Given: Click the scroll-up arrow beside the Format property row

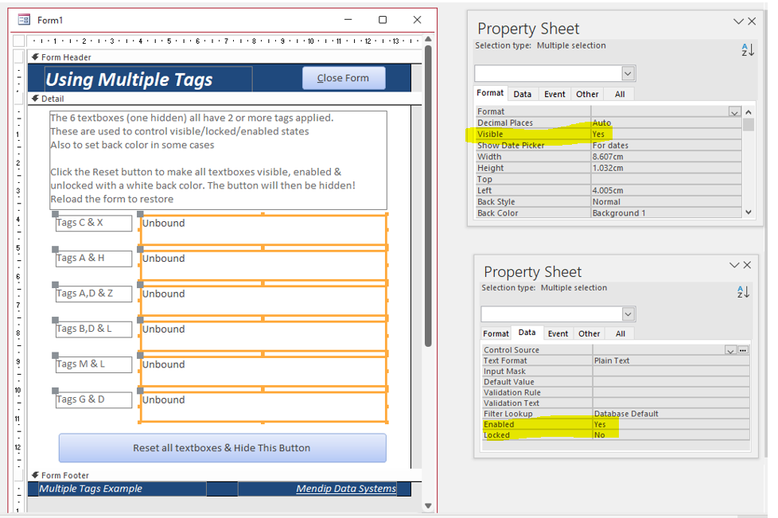Looking at the screenshot, I should tap(749, 112).
